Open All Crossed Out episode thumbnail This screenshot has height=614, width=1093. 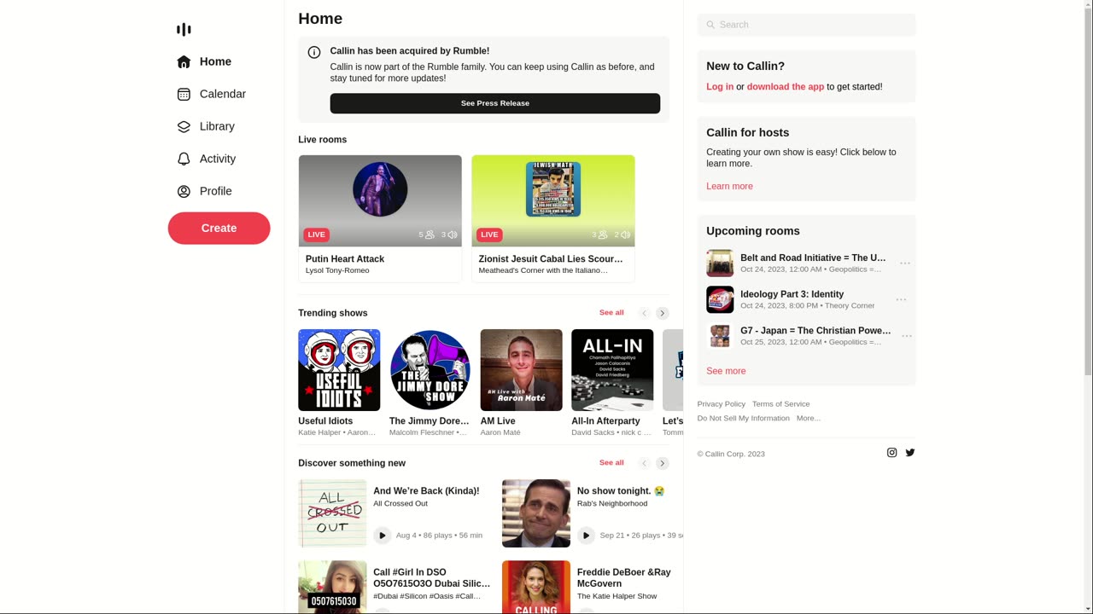point(332,513)
